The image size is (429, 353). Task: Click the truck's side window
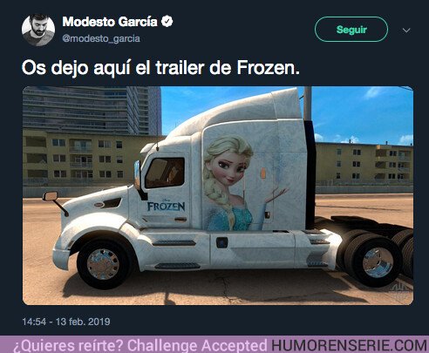tap(165, 173)
